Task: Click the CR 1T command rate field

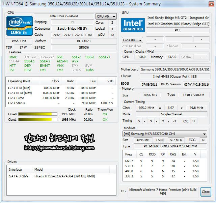Action: click(194, 121)
